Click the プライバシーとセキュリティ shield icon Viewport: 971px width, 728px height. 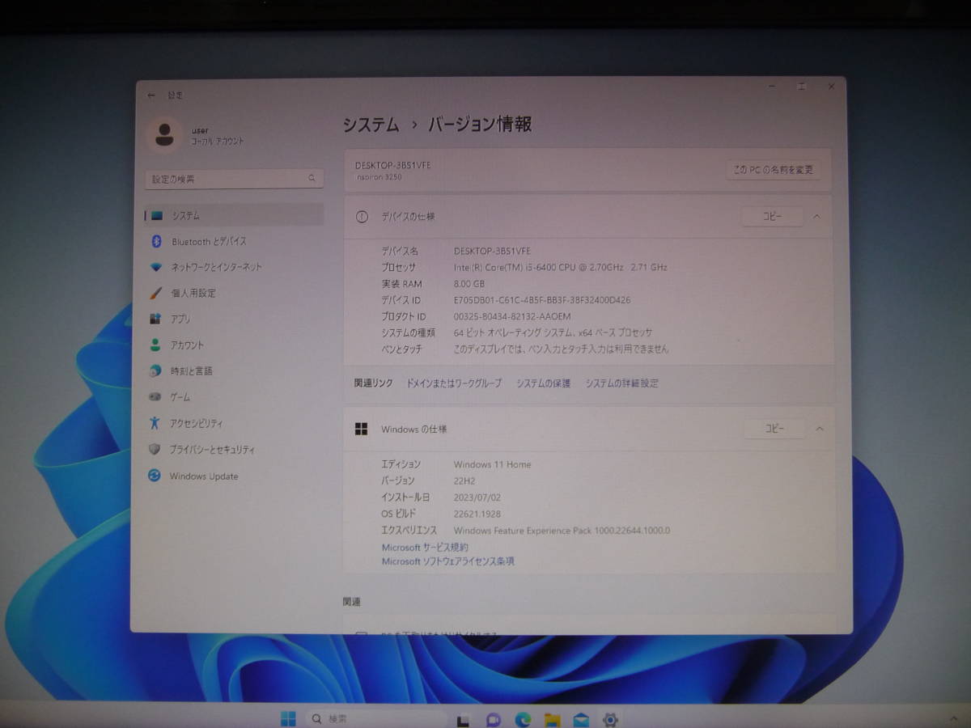point(155,449)
